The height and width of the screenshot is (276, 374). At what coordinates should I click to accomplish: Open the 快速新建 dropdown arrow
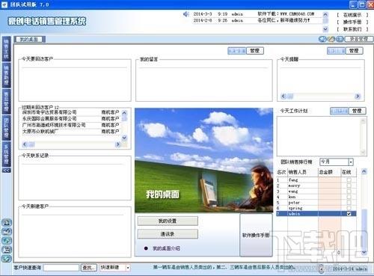pyautogui.click(x=128, y=268)
